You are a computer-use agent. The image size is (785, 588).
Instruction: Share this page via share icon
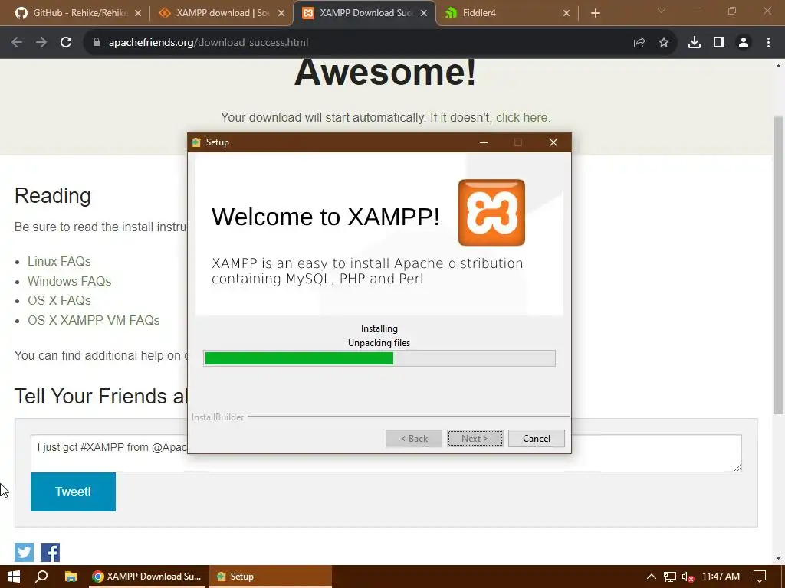(639, 43)
